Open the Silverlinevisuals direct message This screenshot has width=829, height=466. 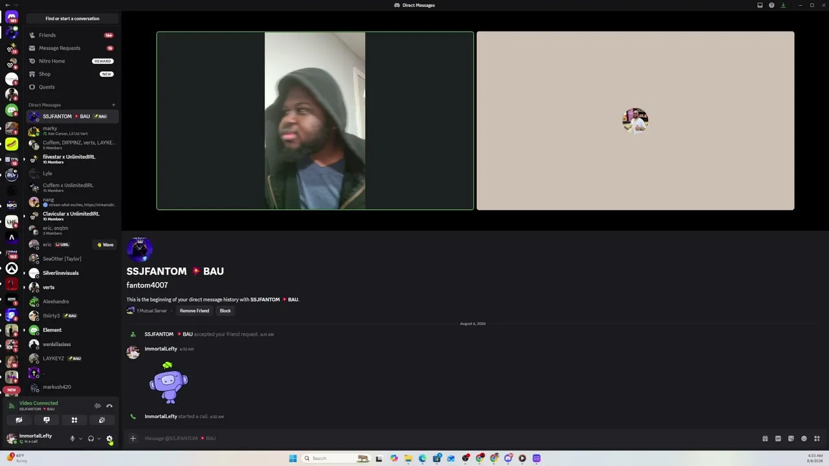pyautogui.click(x=72, y=273)
